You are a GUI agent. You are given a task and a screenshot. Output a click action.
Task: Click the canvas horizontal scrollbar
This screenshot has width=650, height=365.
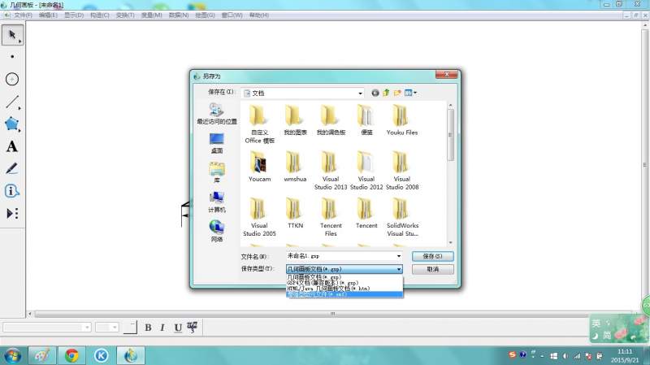pos(331,314)
